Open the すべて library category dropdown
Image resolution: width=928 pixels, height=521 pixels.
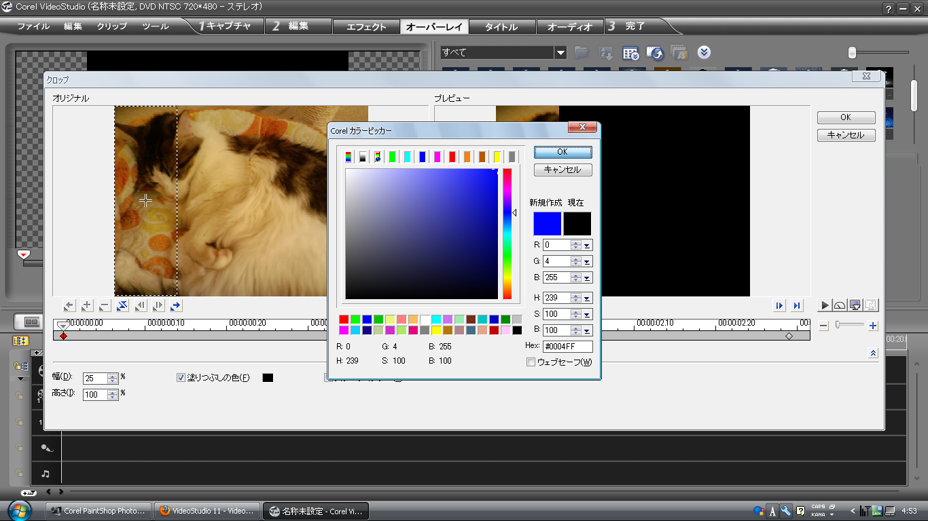coord(560,52)
